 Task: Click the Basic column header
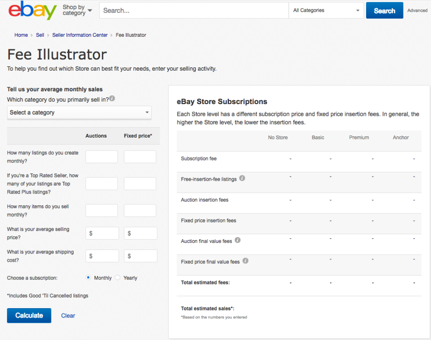[x=318, y=138]
